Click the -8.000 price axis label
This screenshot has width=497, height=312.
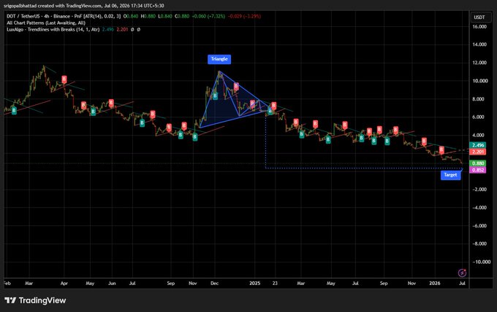478,243
